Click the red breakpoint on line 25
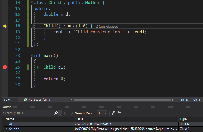This screenshot has width=203, height=132. pos(5,67)
